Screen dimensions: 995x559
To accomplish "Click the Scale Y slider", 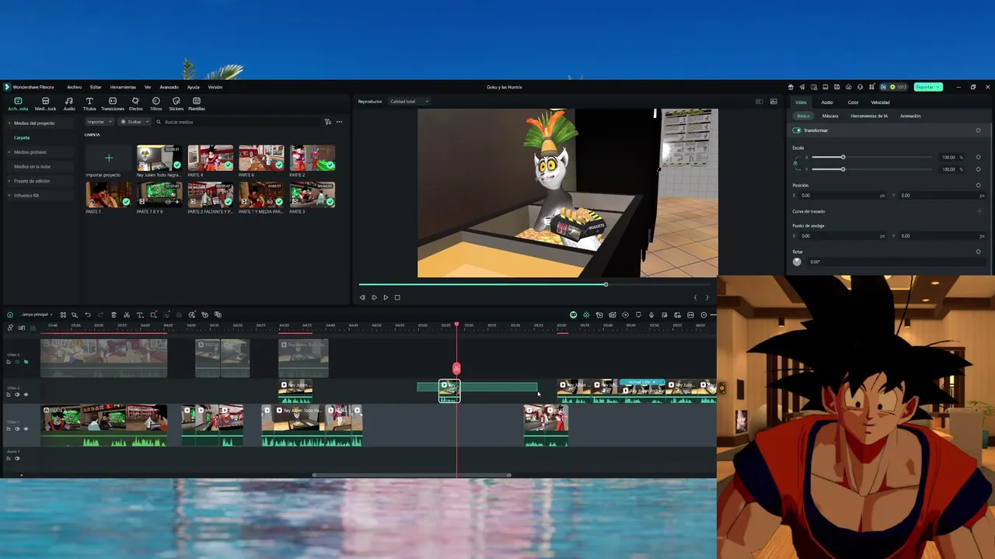I will (872, 169).
